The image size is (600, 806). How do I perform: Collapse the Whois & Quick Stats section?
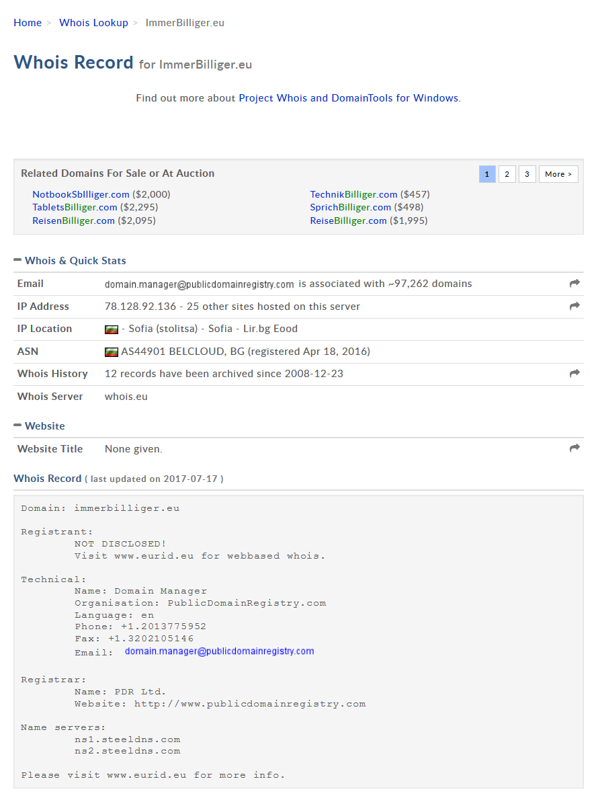pos(17,260)
